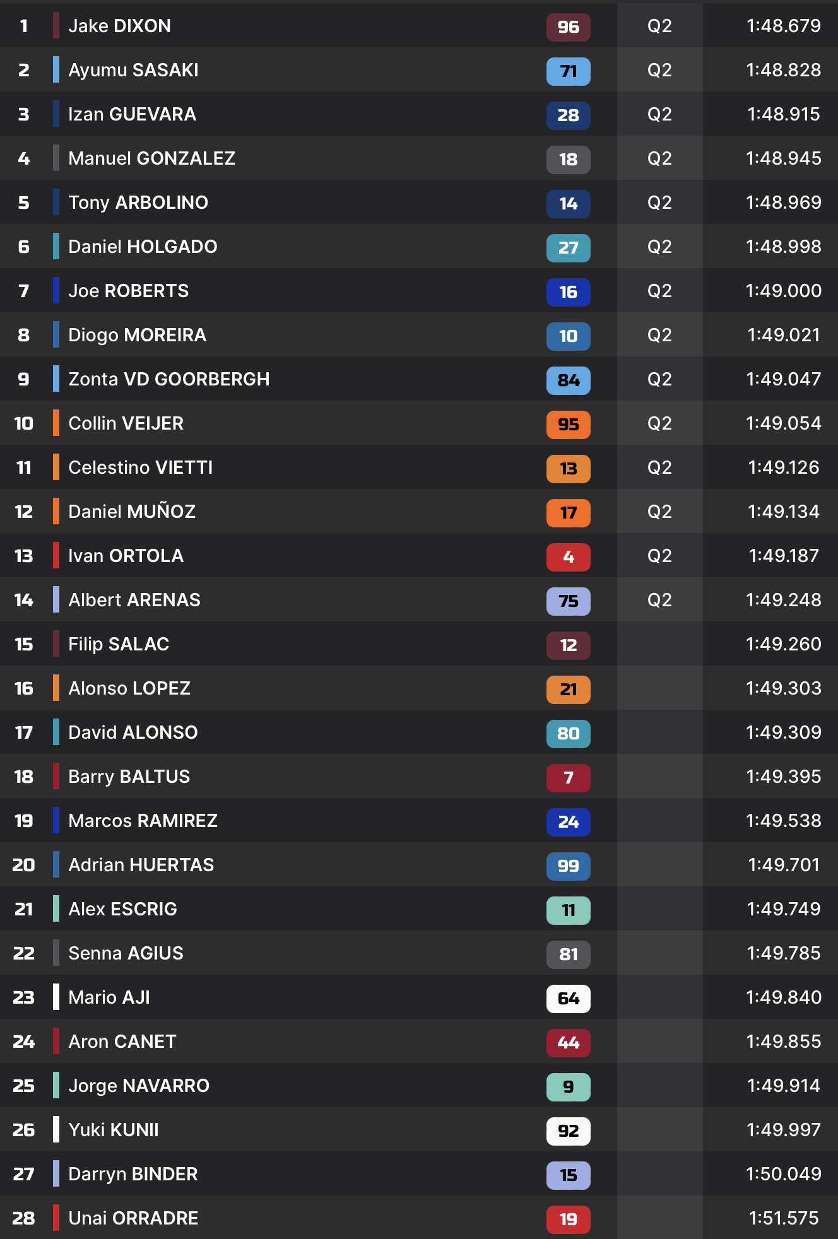Select Collin Veijer's orange 95 badge
This screenshot has height=1239, width=838.
point(568,425)
